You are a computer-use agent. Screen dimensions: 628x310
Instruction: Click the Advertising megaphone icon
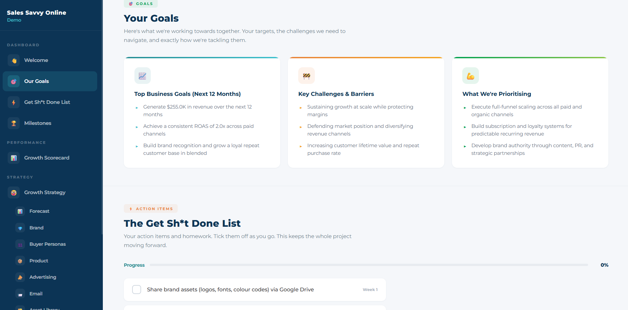[x=20, y=277]
